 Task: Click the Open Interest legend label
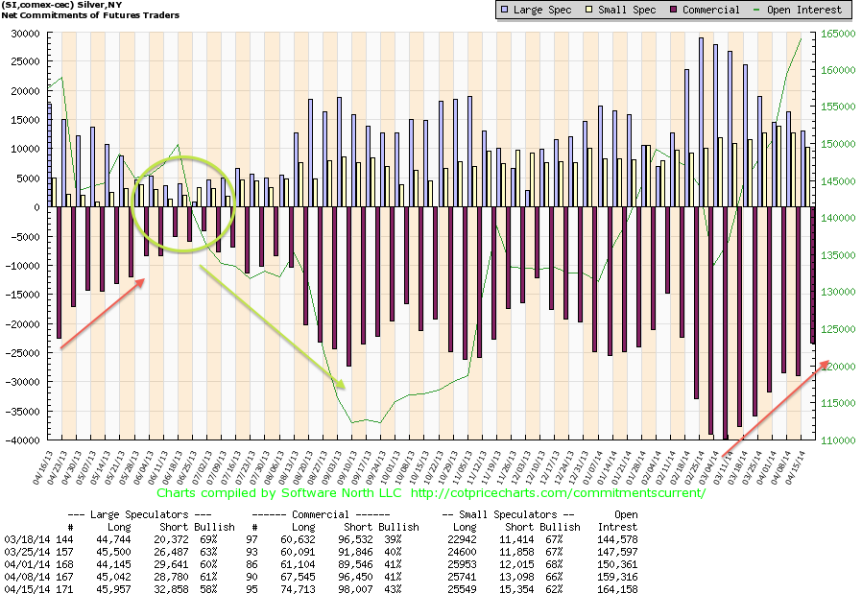[x=804, y=10]
